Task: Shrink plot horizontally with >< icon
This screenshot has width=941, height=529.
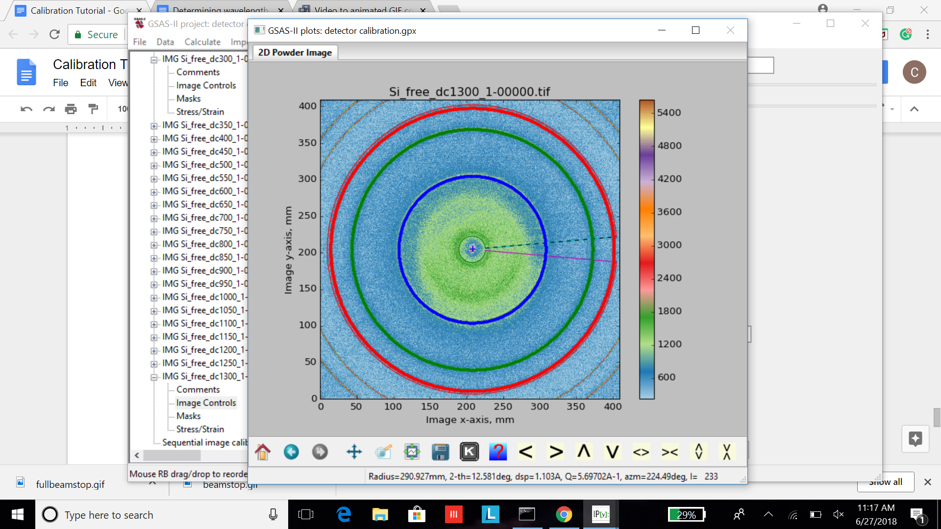Action: pos(669,452)
